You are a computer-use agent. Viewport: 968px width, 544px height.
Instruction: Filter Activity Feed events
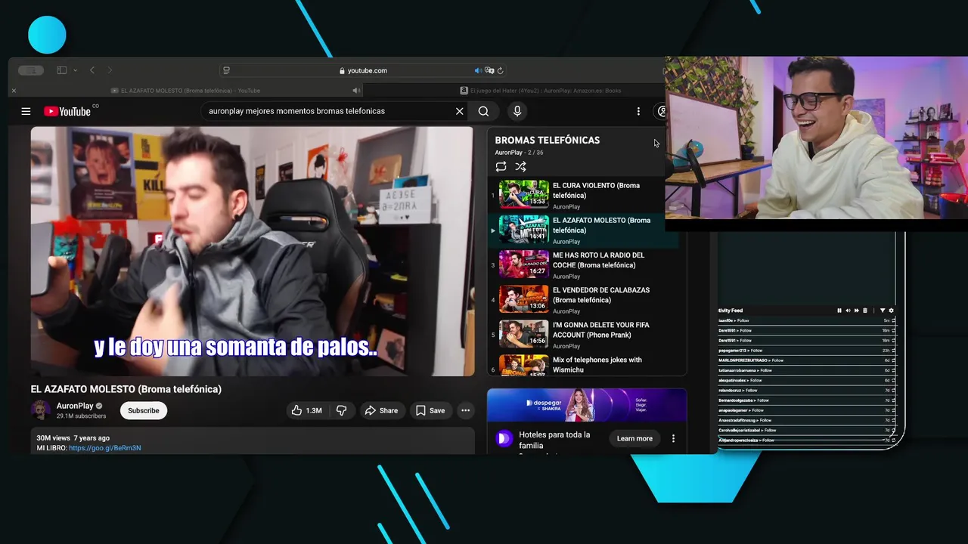[x=883, y=311]
